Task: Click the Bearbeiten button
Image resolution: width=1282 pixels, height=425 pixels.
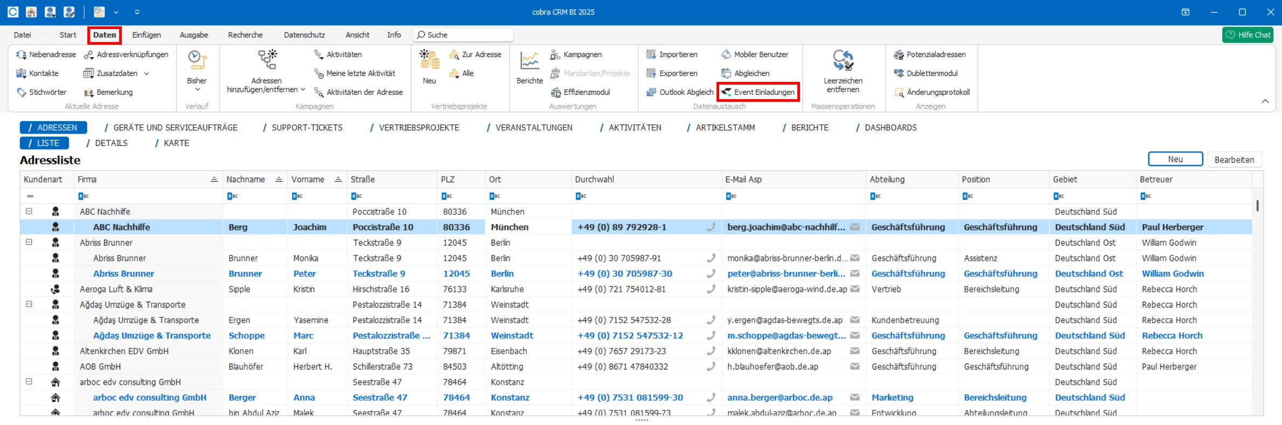Action: [1234, 159]
